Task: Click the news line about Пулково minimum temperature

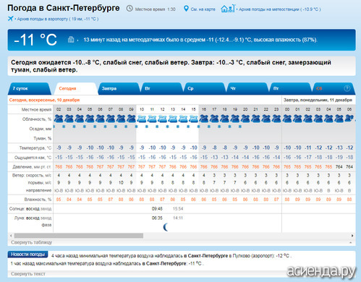Action: 171,255
